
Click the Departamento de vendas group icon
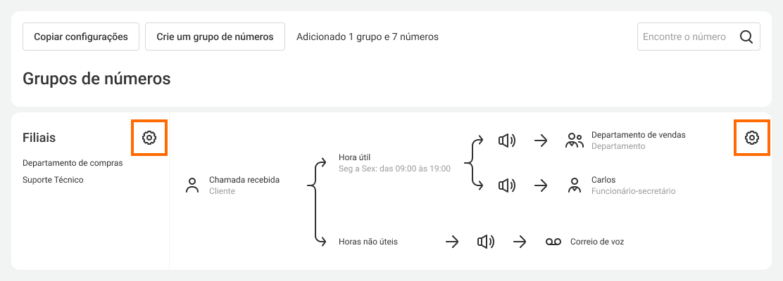coord(575,140)
